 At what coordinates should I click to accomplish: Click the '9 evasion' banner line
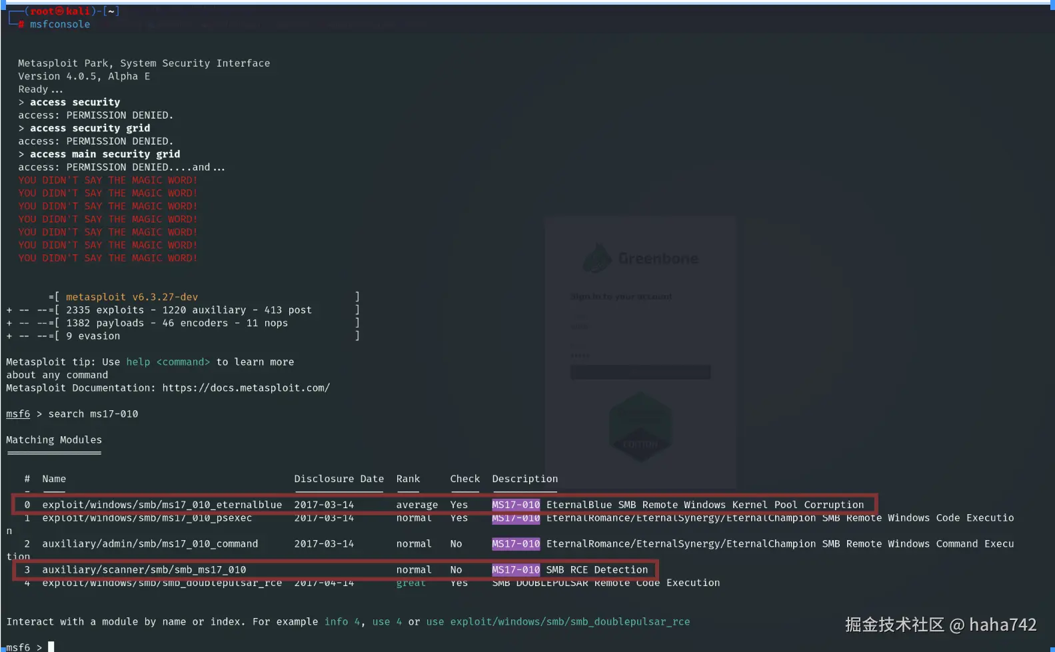(x=93, y=336)
